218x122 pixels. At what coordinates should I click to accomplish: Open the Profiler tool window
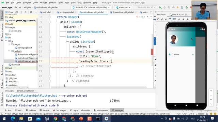coord(86,110)
